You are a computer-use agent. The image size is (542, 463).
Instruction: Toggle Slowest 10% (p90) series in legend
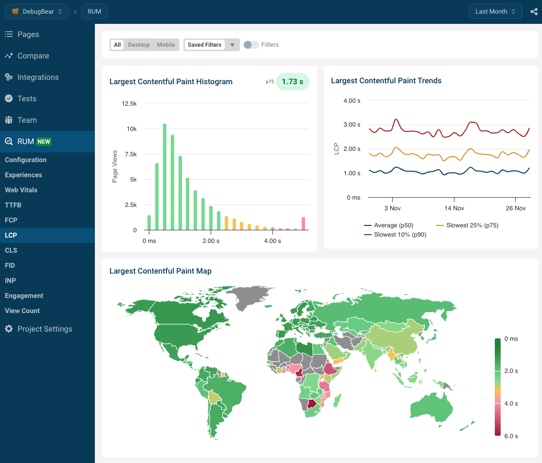395,235
